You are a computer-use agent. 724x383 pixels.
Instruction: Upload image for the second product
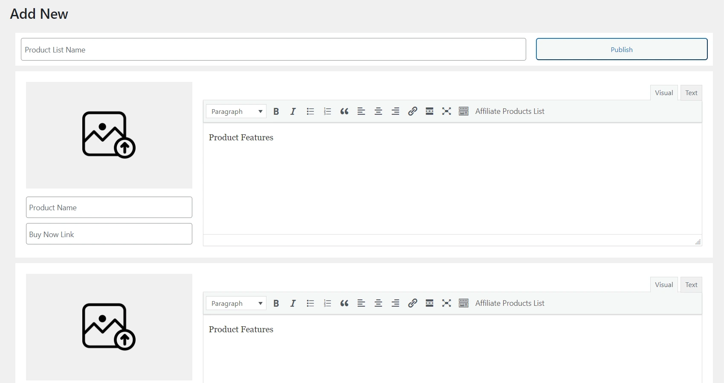(109, 327)
